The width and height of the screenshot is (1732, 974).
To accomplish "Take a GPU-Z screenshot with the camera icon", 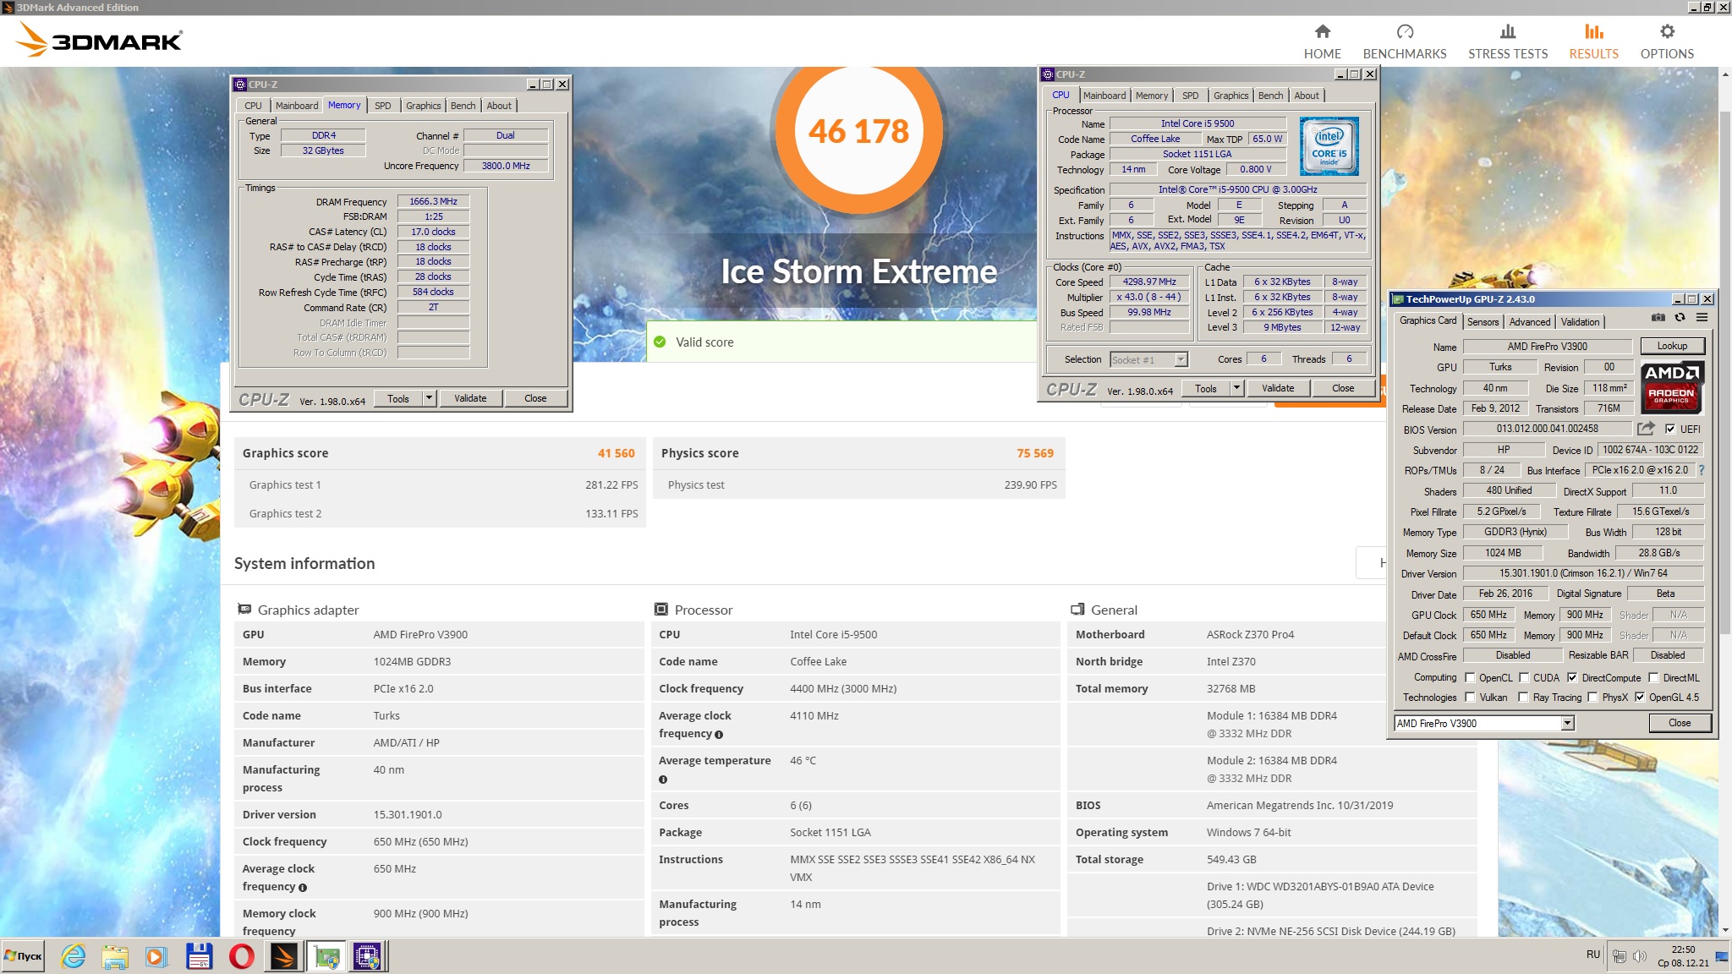I will coord(1658,318).
